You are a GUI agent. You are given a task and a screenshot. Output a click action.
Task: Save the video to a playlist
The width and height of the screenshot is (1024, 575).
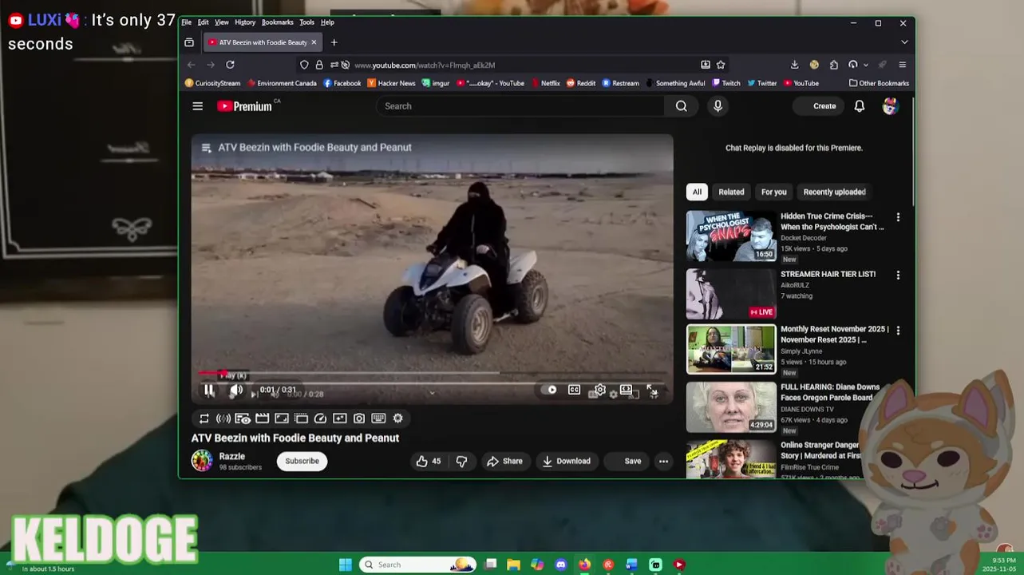click(x=626, y=461)
